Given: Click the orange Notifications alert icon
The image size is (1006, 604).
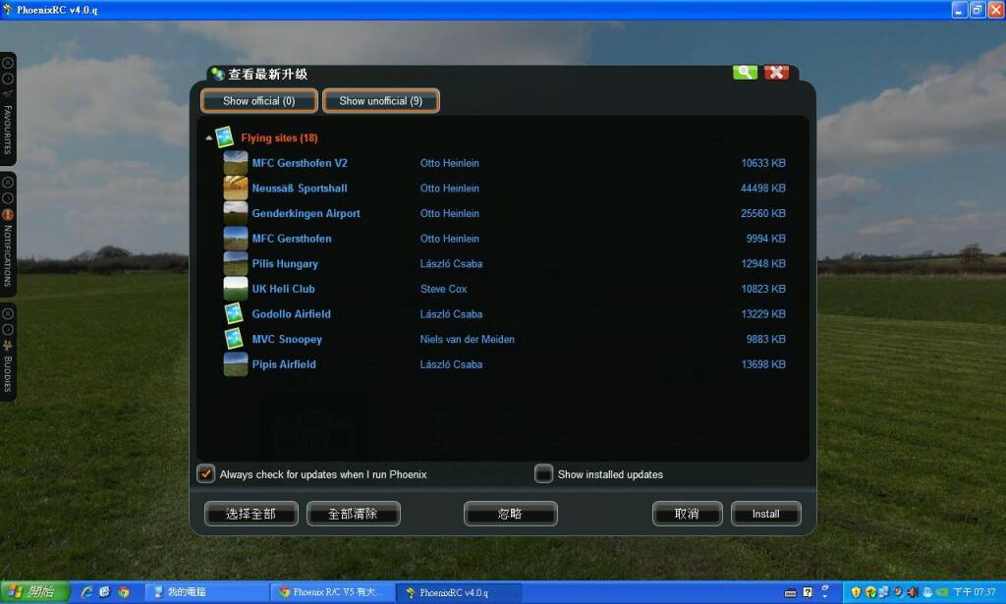Looking at the screenshot, I should tap(8, 215).
